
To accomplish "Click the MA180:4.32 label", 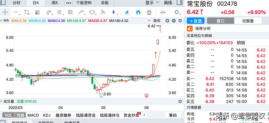I will pyautogui.click(x=119, y=21).
